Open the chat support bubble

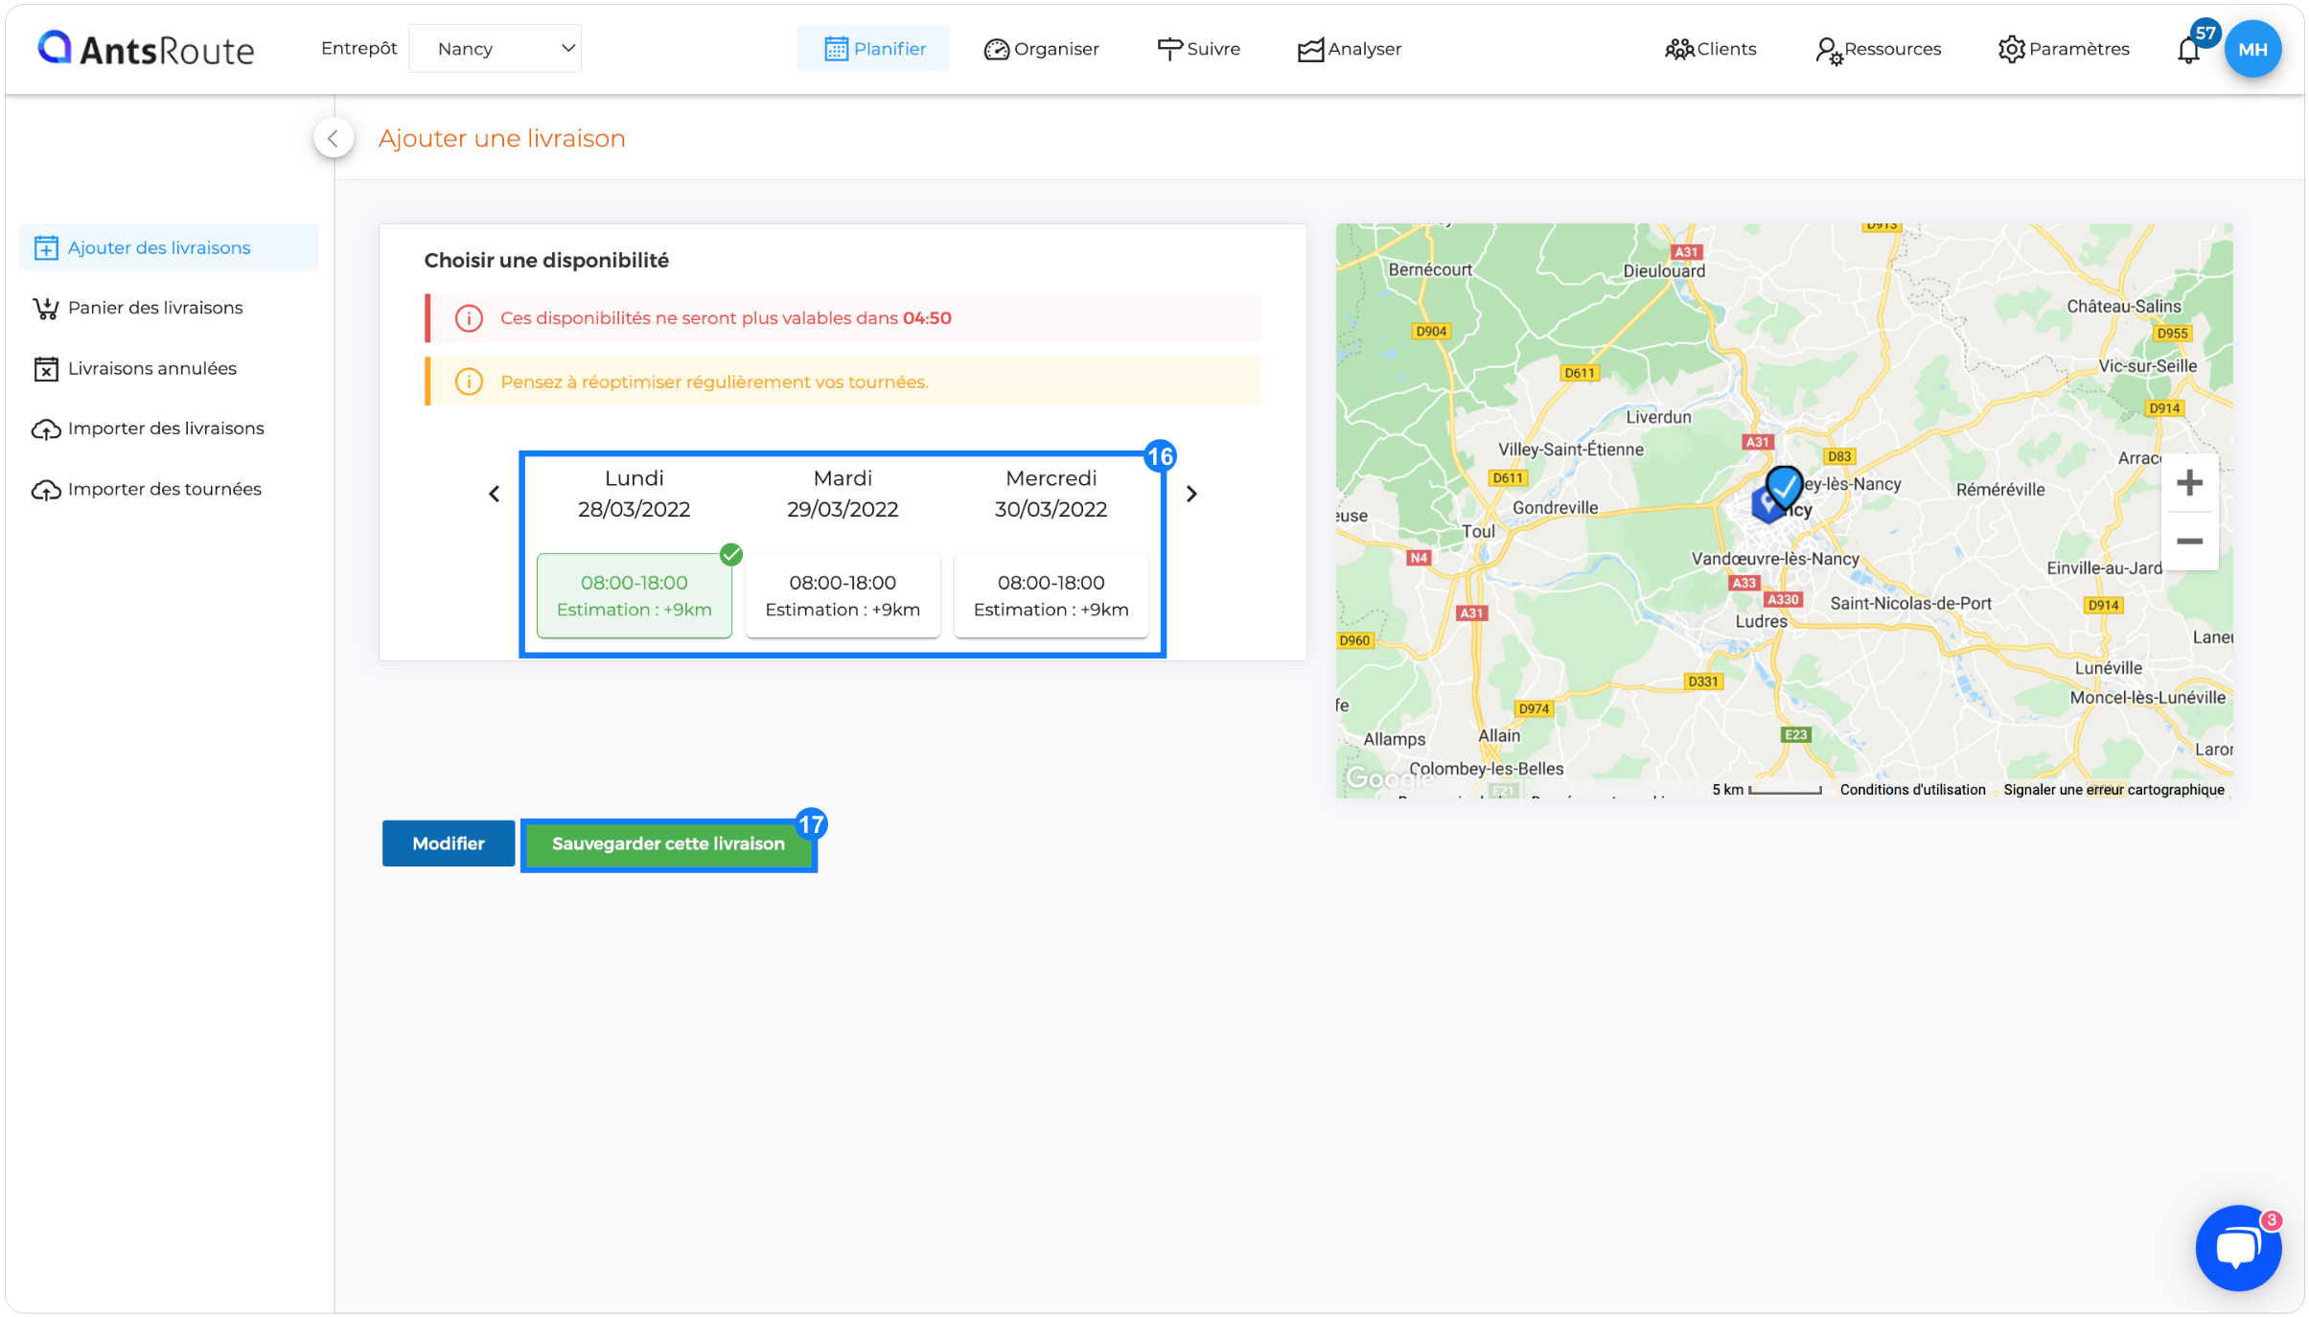click(2238, 1248)
